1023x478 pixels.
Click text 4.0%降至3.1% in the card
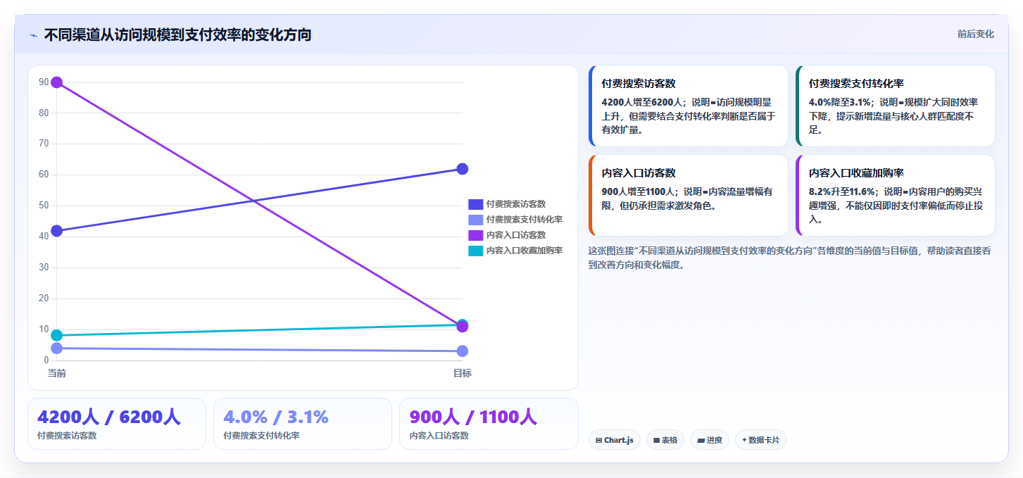[840, 102]
